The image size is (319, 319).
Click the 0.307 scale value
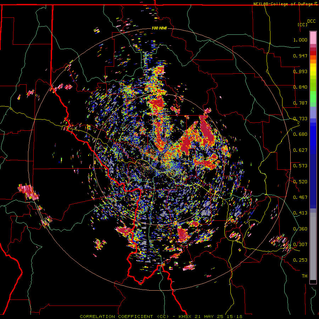[x=300, y=245]
